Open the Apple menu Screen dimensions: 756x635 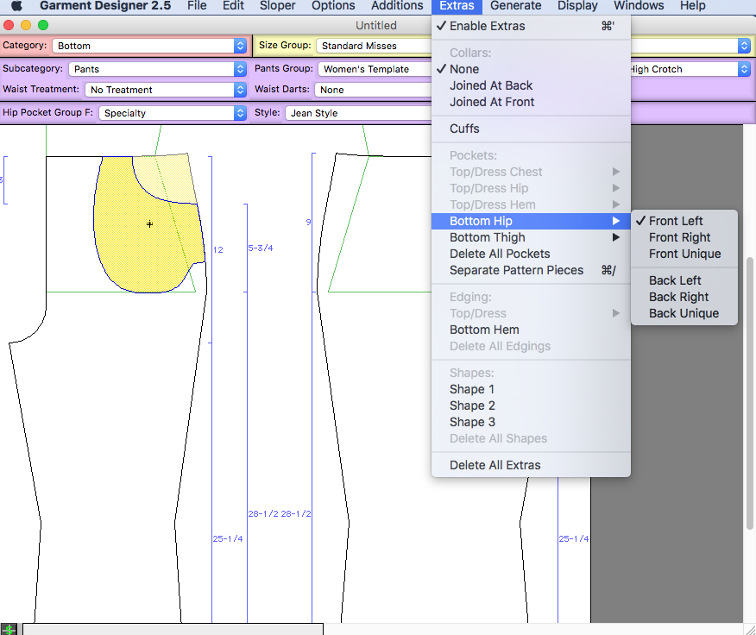(x=16, y=6)
